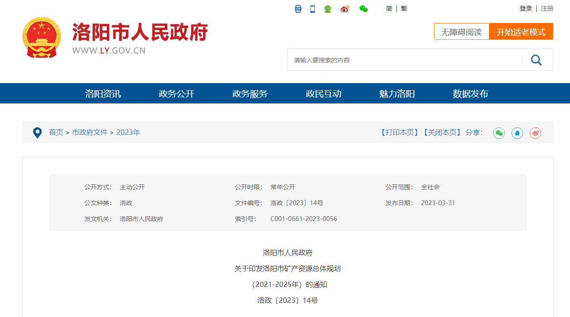Open the 政民互动 menu
Screen dimensions: 570x317
(x=324, y=94)
